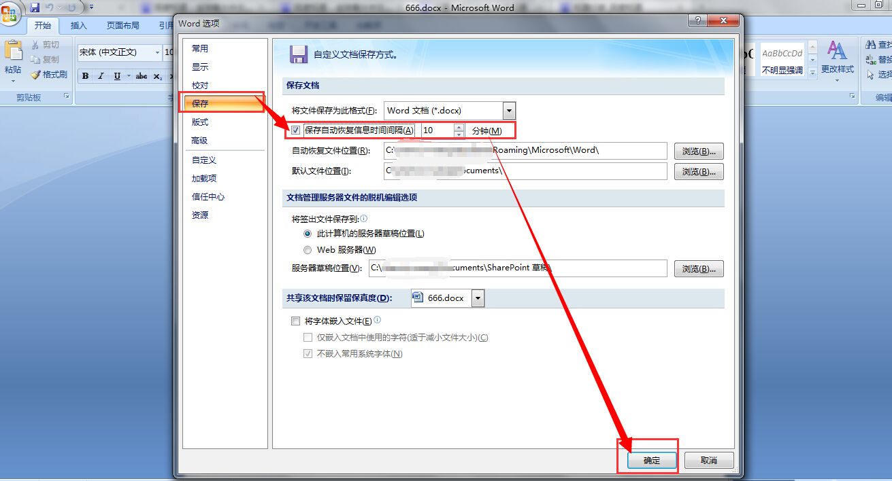Select the 格式刷 format painter
The width and height of the screenshot is (892, 481).
(48, 75)
